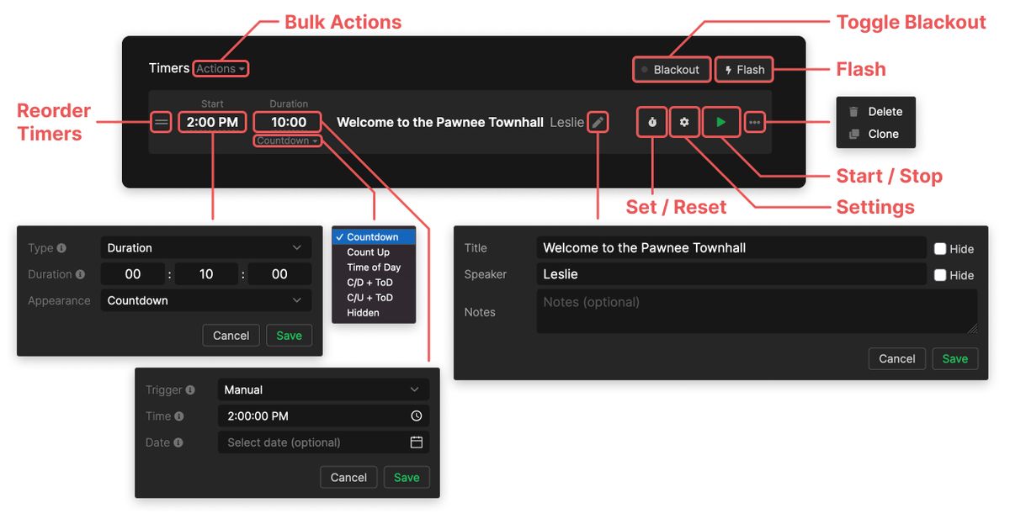Image resolution: width=1010 pixels, height=519 pixels.
Task: Open the Trigger dropdown showing Manual
Action: click(x=323, y=390)
